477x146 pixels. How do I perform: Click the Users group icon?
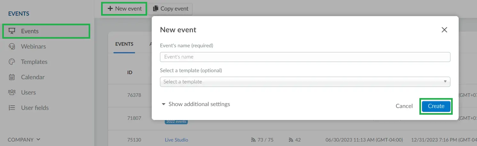click(x=12, y=92)
